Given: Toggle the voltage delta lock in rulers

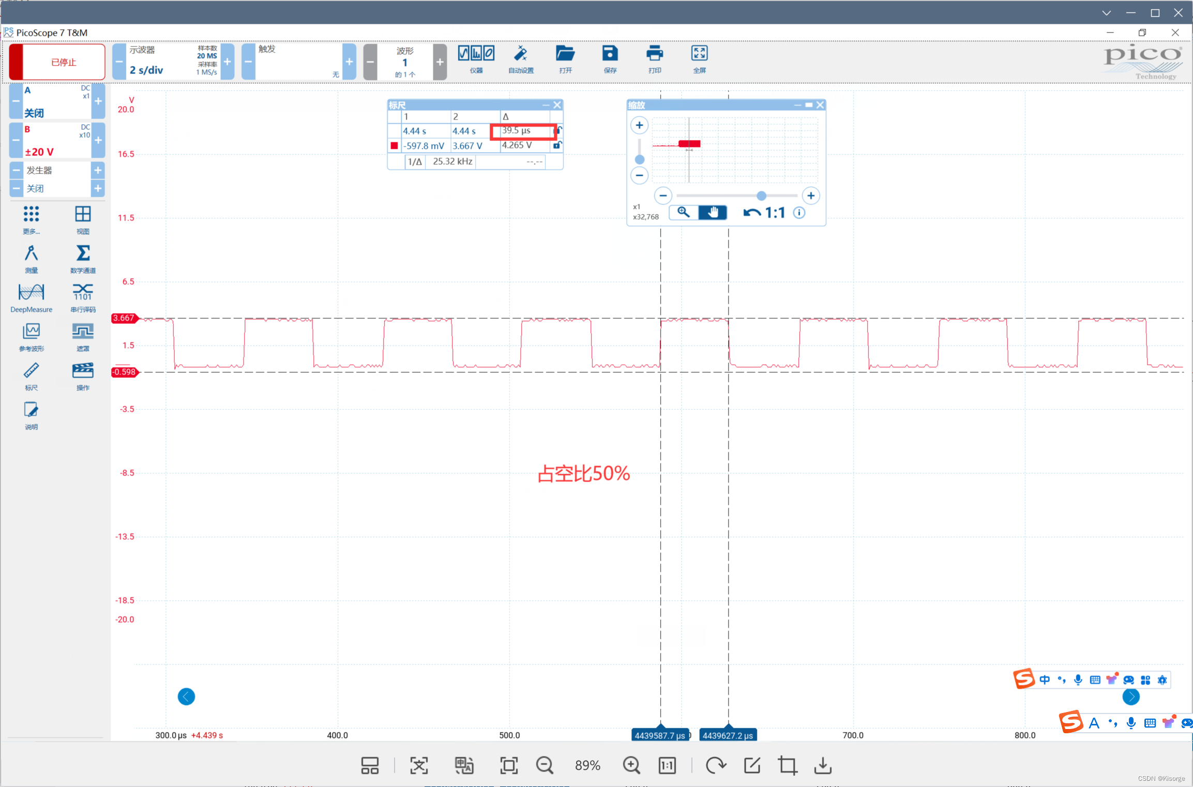Looking at the screenshot, I should tap(557, 145).
